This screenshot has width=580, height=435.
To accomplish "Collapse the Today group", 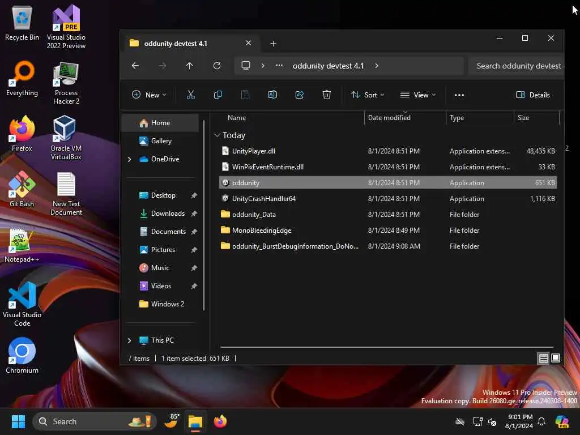I will (217, 135).
